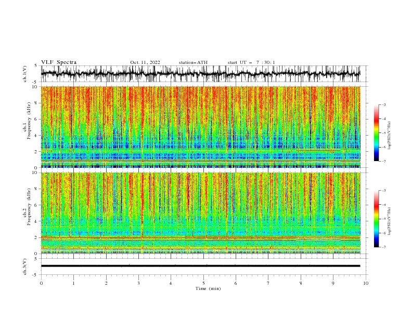This screenshot has height=318, width=412.
Task: Click time axis tick label "7"
Action: tap(268, 283)
